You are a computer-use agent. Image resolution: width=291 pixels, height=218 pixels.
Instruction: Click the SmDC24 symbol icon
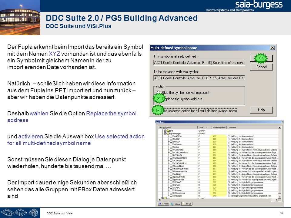pyautogui.click(x=171, y=142)
